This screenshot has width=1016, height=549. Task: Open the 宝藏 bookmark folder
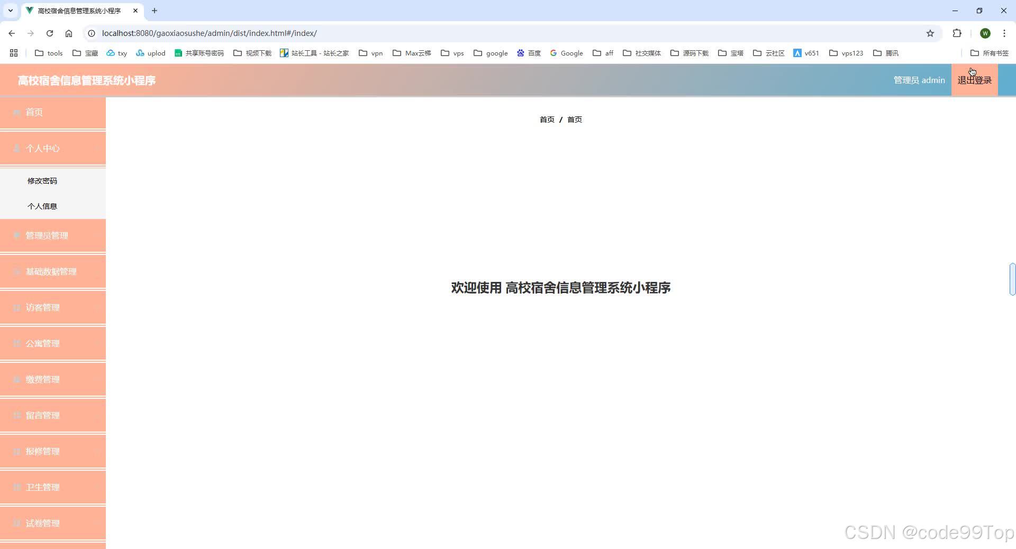tap(85, 53)
